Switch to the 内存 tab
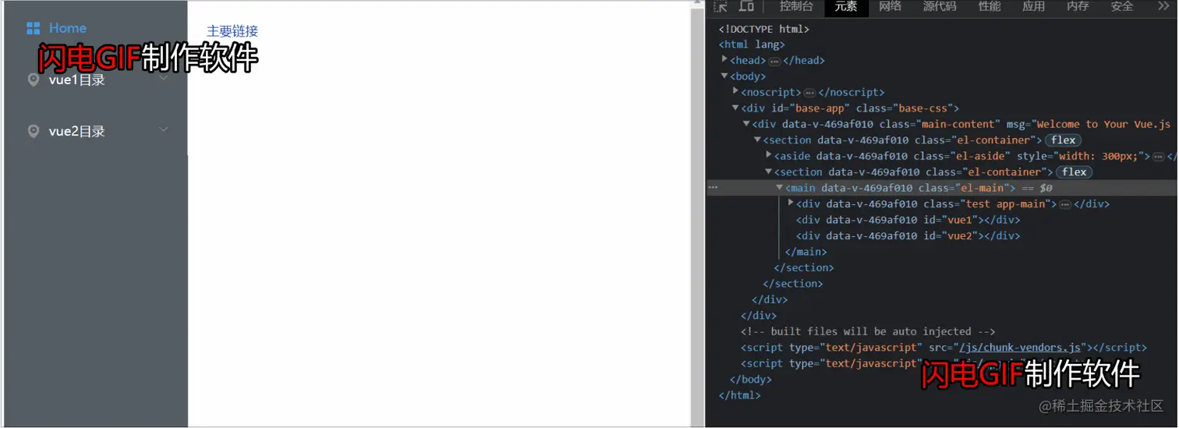1179x428 pixels. 1078,6
